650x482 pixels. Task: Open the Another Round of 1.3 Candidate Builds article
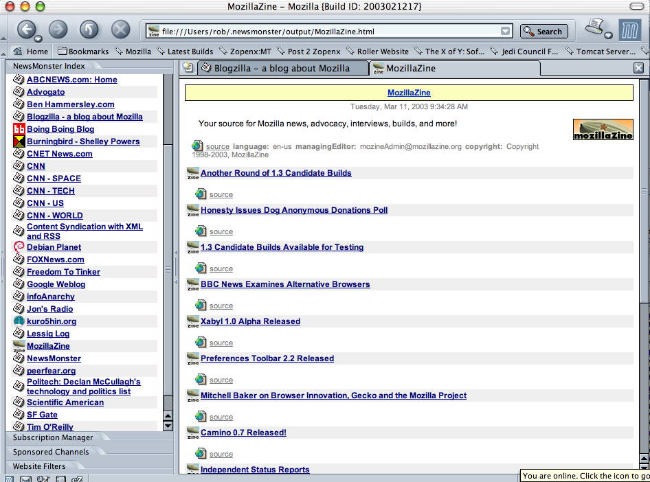pos(276,173)
